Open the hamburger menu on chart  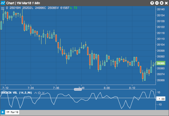pyautogui.click(x=3, y=8)
